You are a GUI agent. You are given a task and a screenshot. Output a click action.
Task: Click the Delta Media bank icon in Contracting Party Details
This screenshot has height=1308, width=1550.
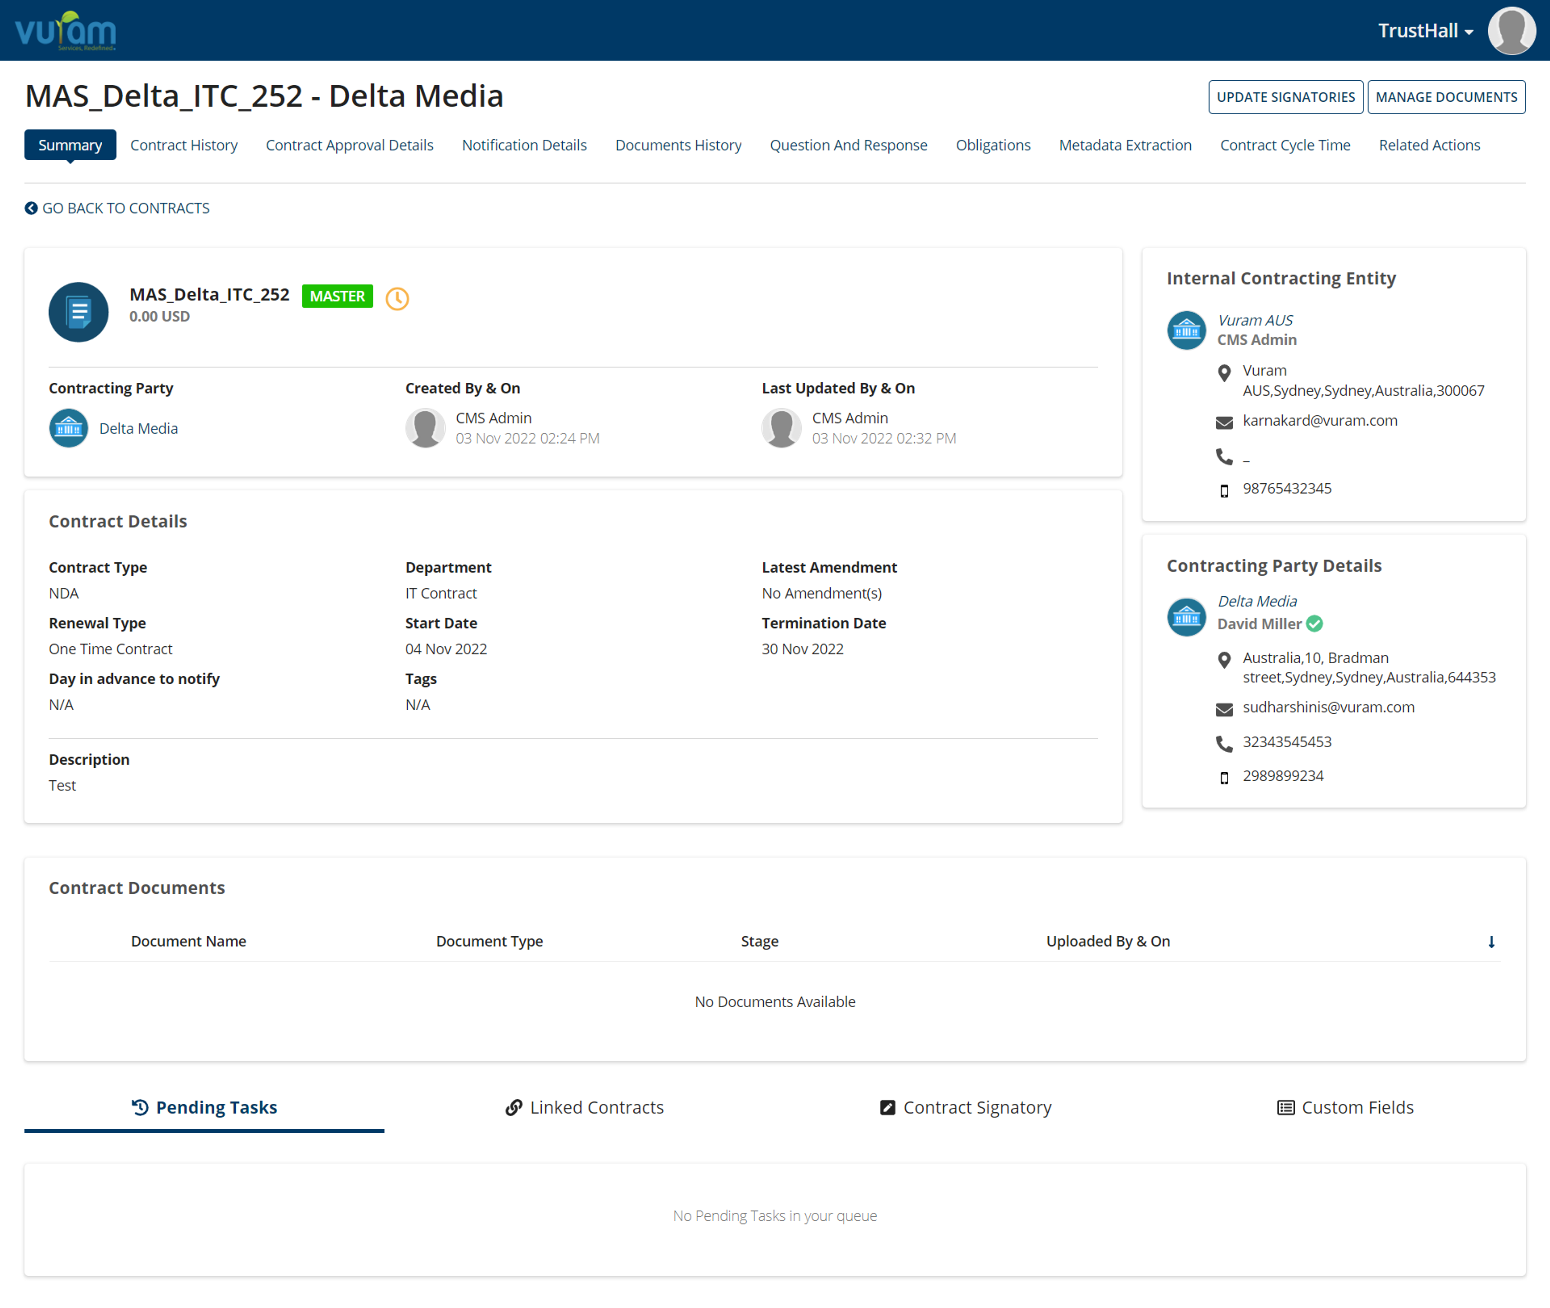1186,616
